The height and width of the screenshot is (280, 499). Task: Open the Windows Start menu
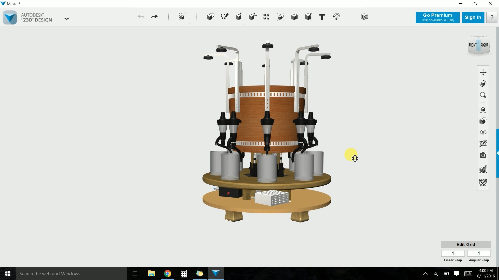[x=8, y=274]
